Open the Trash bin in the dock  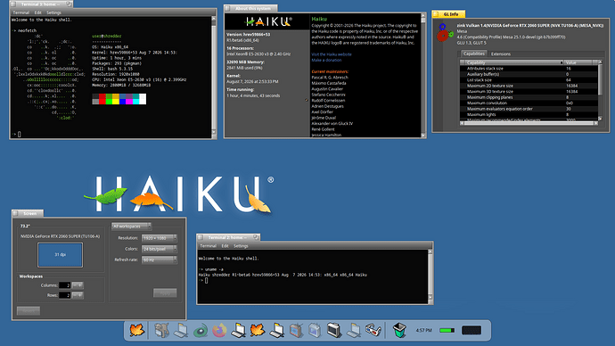point(399,330)
